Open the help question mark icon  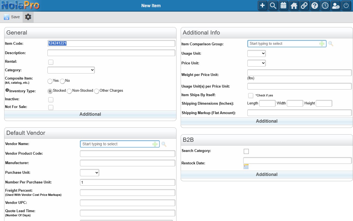coord(315,6)
